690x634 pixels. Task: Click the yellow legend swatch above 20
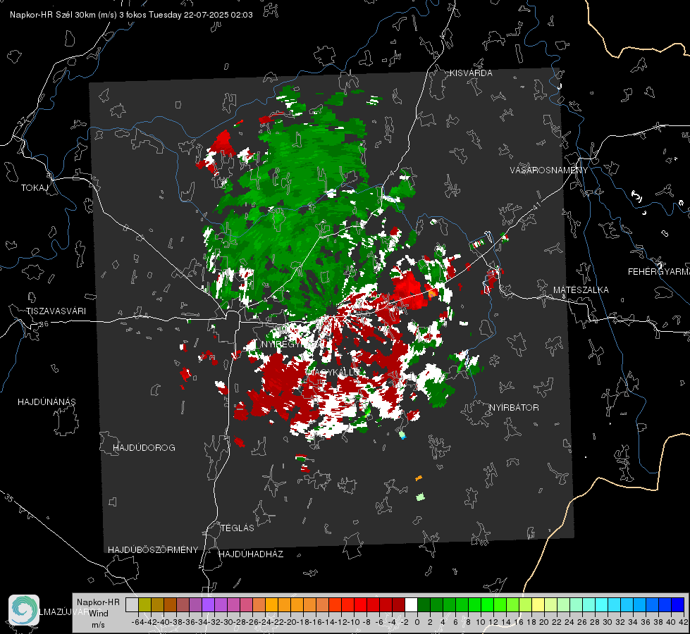tap(538, 604)
